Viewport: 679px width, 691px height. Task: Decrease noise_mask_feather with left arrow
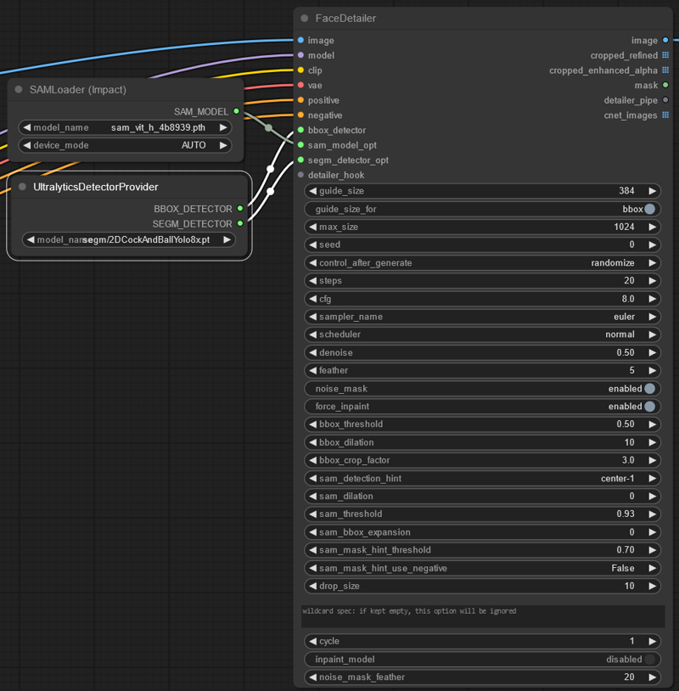tap(313, 677)
